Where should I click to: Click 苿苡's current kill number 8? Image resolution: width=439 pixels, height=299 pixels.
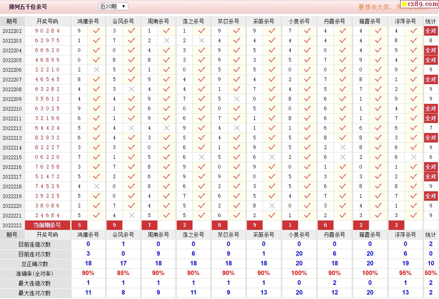click(x=219, y=225)
